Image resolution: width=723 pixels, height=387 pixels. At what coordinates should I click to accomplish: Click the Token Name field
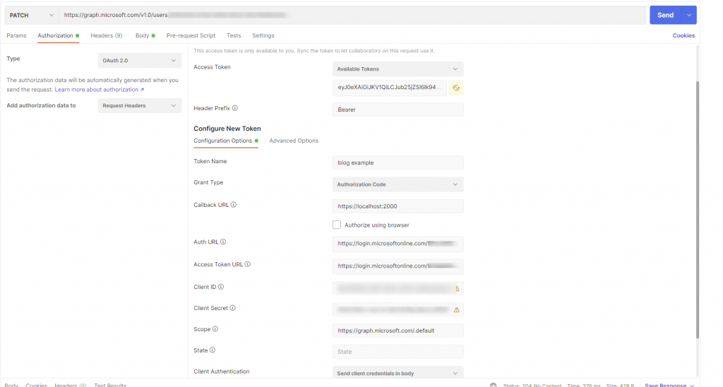398,162
